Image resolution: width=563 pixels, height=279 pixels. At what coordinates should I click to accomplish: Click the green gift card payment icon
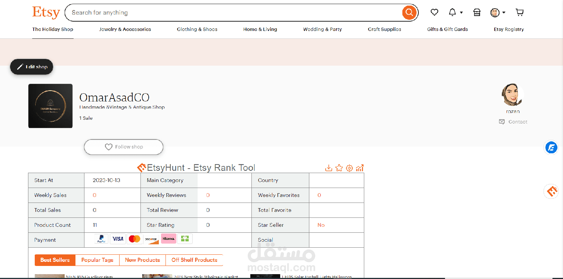[185, 238]
